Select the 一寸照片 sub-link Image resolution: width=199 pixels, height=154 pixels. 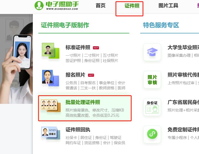[73, 55]
